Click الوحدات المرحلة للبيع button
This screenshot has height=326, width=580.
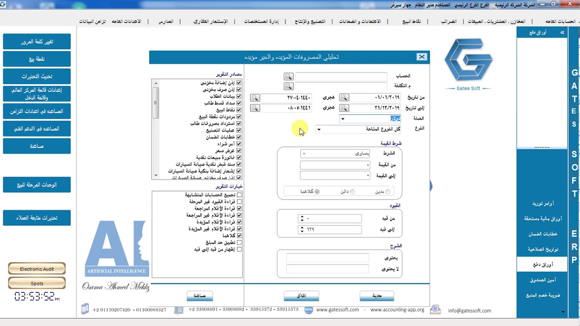click(x=37, y=185)
